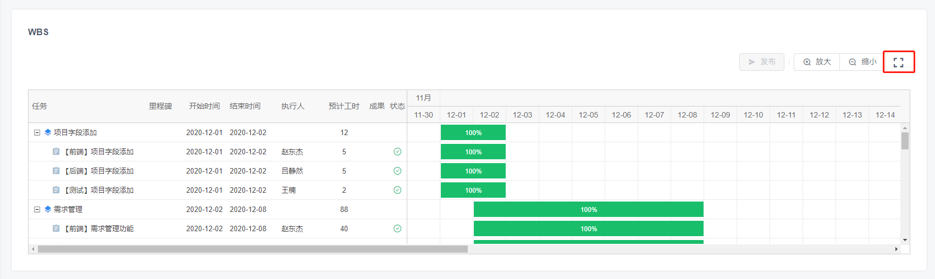Viewport: 935px width, 279px height.
Task: Click the 发布 publish button
Action: coord(762,62)
